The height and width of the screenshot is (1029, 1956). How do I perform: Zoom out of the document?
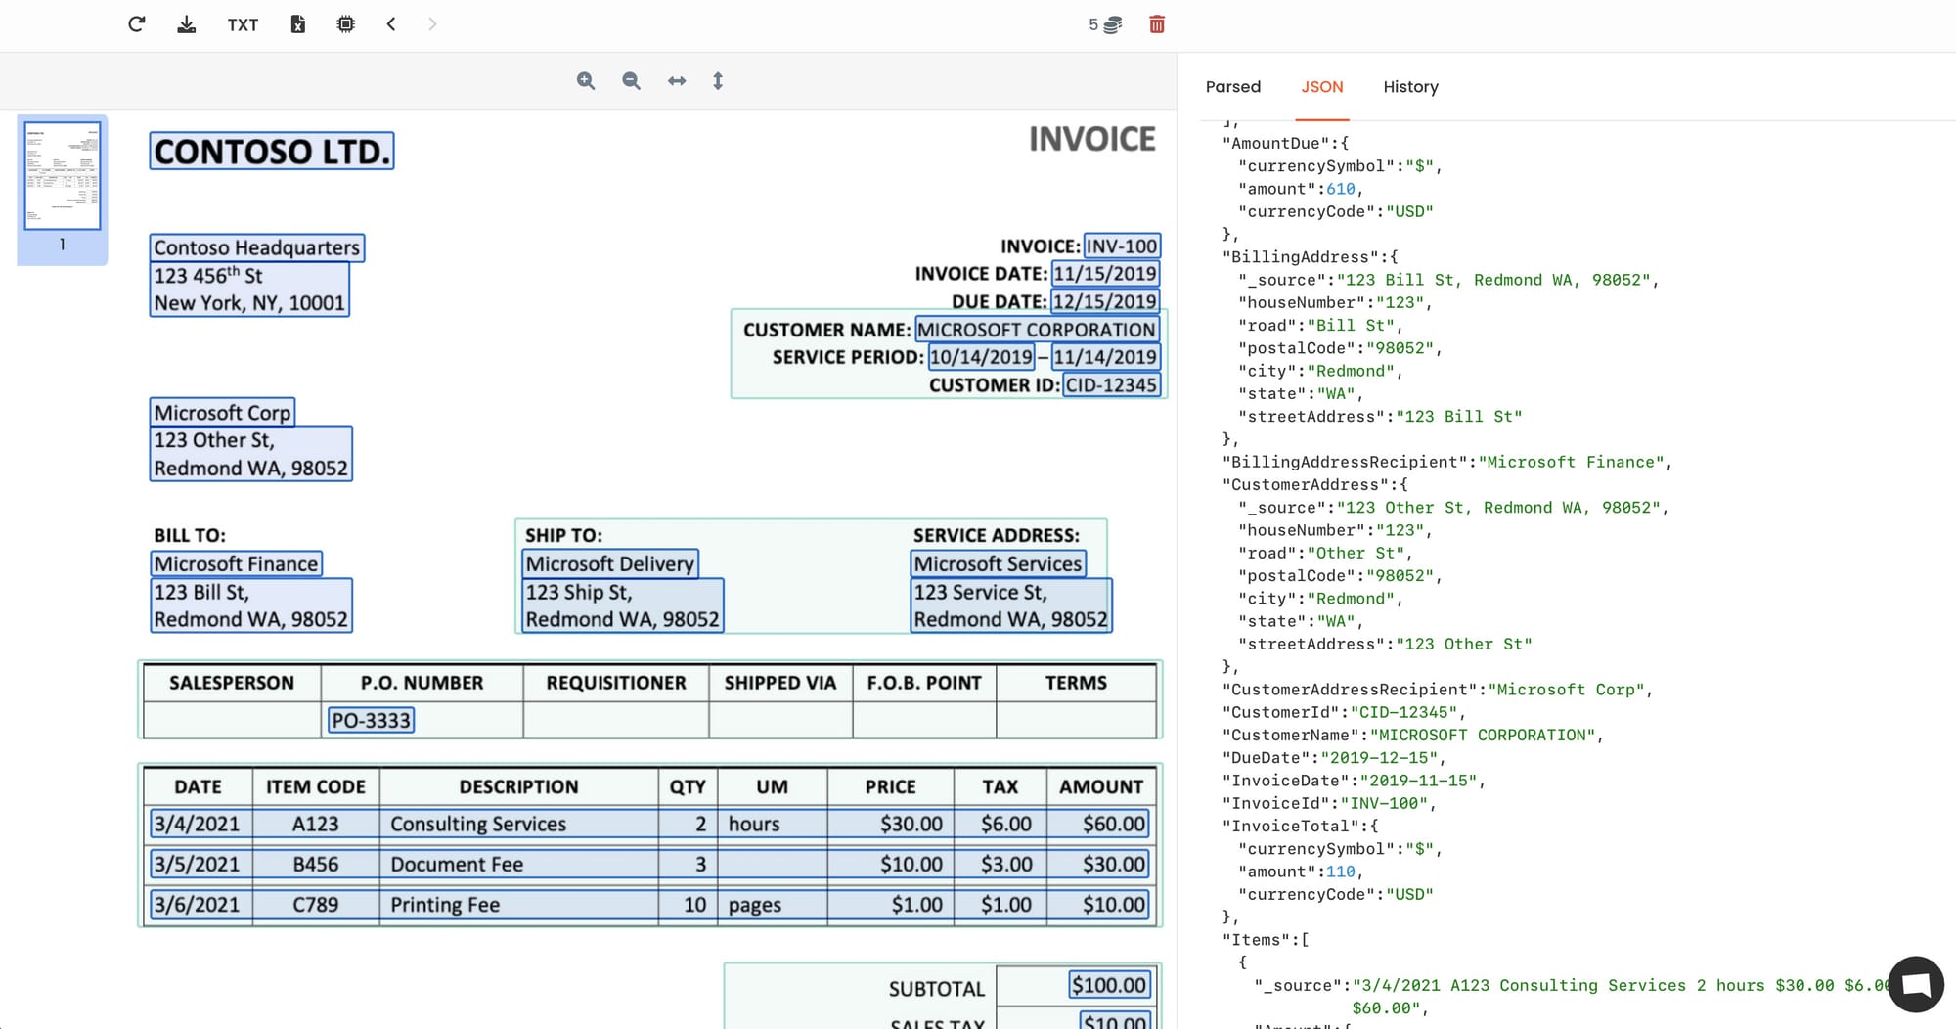pos(632,81)
